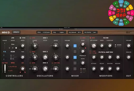Click the RESO knob
The width and height of the screenshot is (134, 91).
(102, 46)
